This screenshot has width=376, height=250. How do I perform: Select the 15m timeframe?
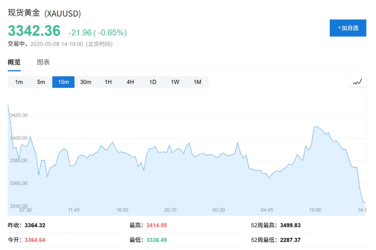click(63, 82)
